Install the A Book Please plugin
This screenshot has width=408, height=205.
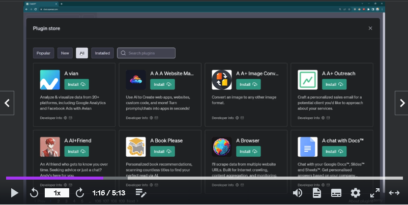[x=162, y=152]
